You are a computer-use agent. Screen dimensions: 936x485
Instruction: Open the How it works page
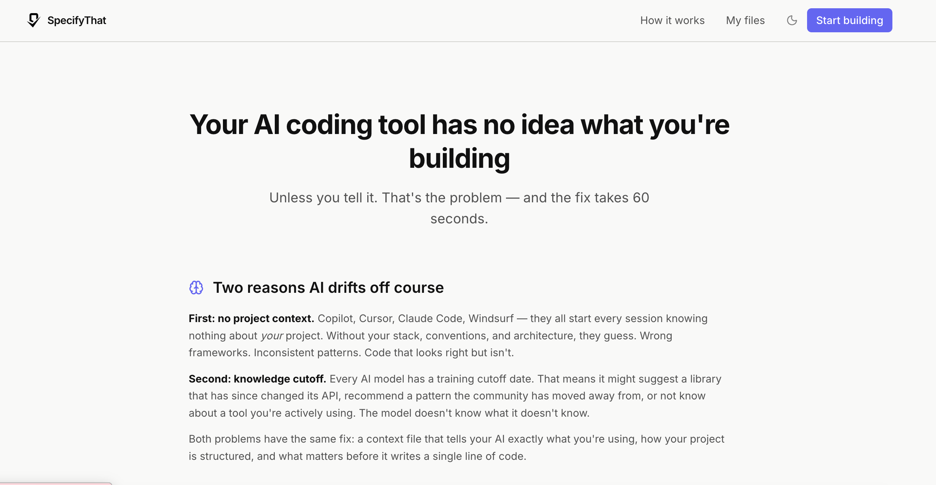pyautogui.click(x=672, y=20)
